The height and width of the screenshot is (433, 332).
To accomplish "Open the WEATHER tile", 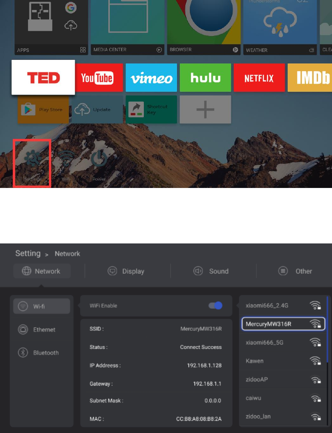I will pyautogui.click(x=280, y=28).
